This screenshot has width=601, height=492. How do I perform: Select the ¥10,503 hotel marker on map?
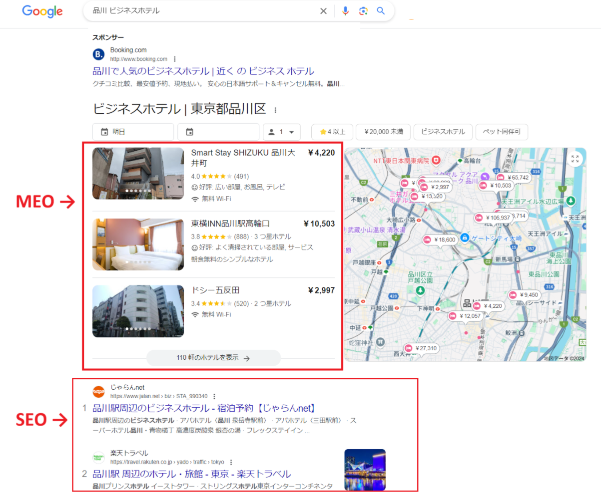click(x=496, y=186)
